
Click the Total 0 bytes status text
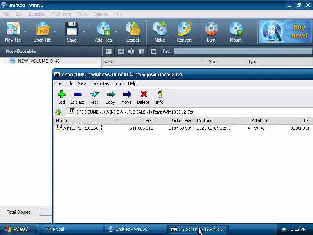(x=18, y=212)
